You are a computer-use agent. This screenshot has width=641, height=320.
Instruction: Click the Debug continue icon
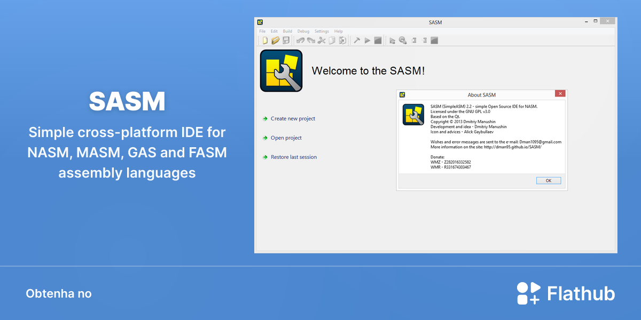coord(403,40)
